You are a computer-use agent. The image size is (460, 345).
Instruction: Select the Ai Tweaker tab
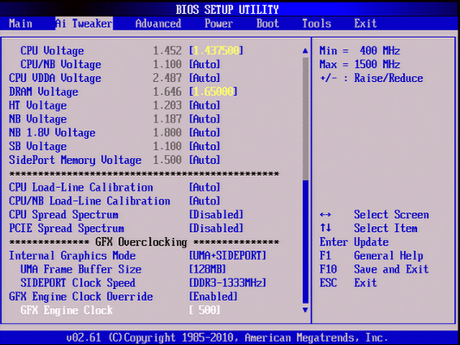tap(85, 23)
